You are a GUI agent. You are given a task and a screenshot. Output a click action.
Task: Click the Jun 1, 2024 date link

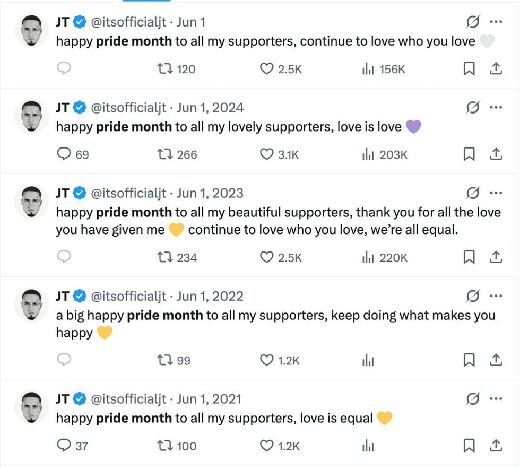[x=210, y=108]
